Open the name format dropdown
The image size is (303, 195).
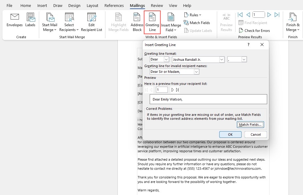222,60
